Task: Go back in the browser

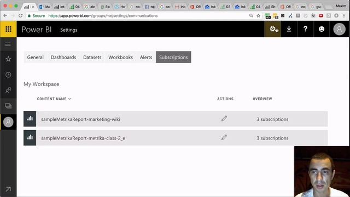Action: pyautogui.click(x=5, y=16)
